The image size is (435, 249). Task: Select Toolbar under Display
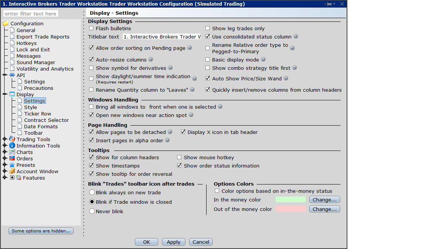33,133
